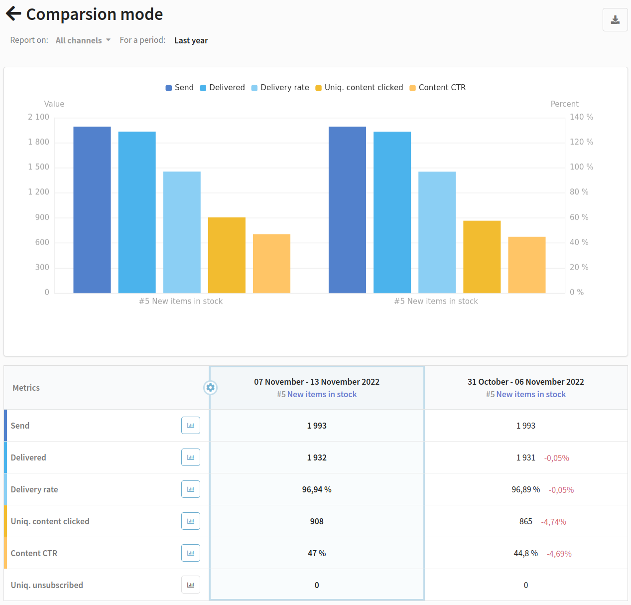
Task: Show chart for Content CTR metric
Action: click(191, 553)
